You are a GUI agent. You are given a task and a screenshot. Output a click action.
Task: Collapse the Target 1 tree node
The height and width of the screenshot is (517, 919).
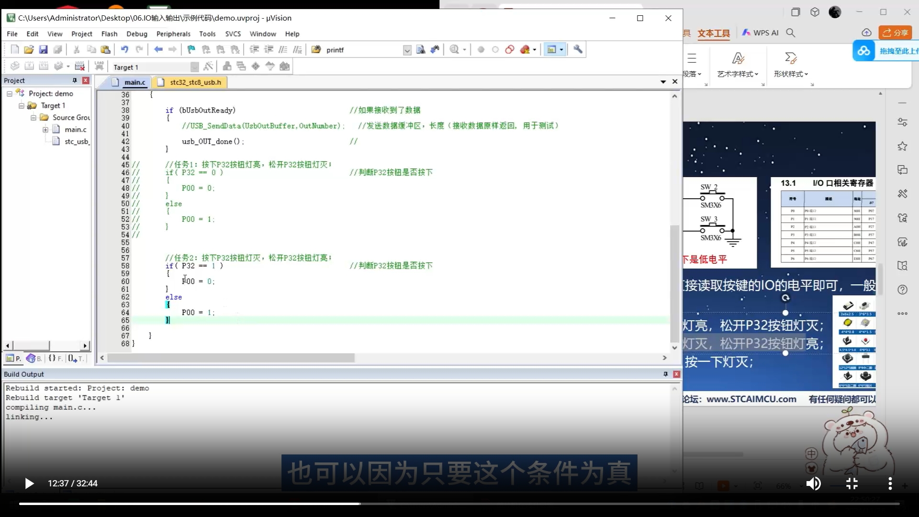(21, 106)
